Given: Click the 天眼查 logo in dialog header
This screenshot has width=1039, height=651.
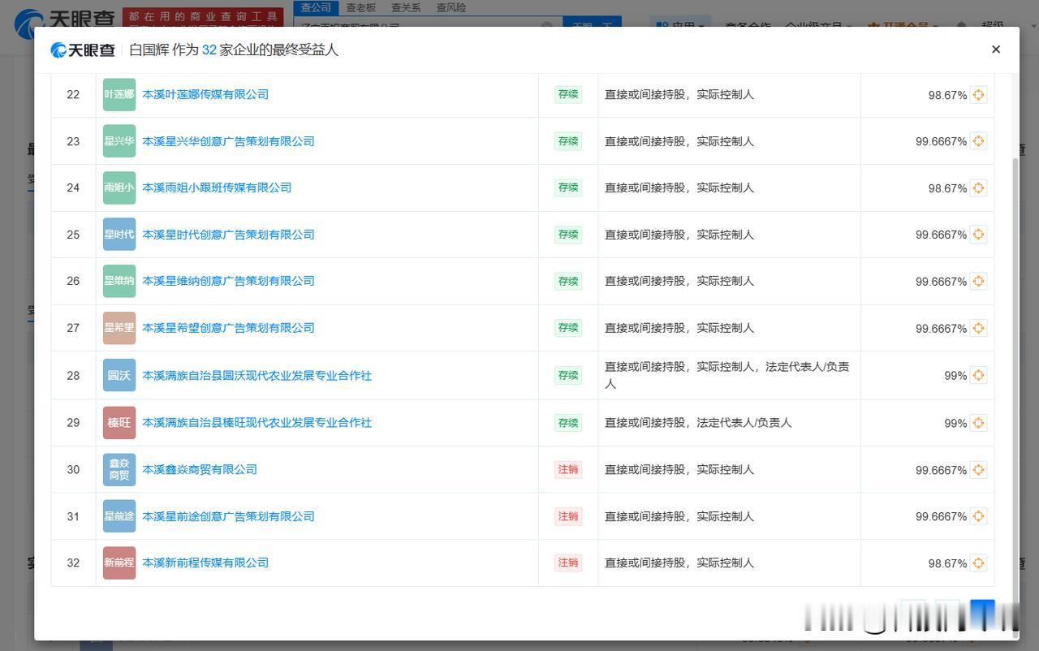Looking at the screenshot, I should 83,50.
